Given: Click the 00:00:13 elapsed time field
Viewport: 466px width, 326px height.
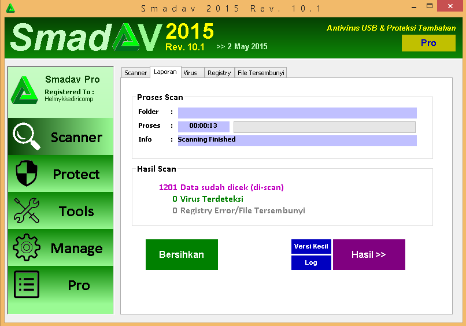Looking at the screenshot, I should coord(204,127).
